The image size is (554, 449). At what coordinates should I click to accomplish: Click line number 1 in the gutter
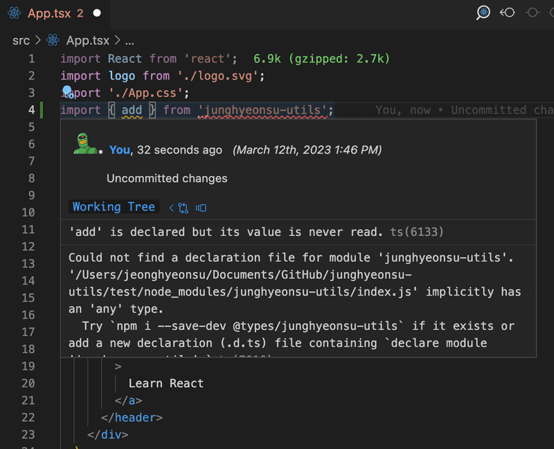coord(31,59)
